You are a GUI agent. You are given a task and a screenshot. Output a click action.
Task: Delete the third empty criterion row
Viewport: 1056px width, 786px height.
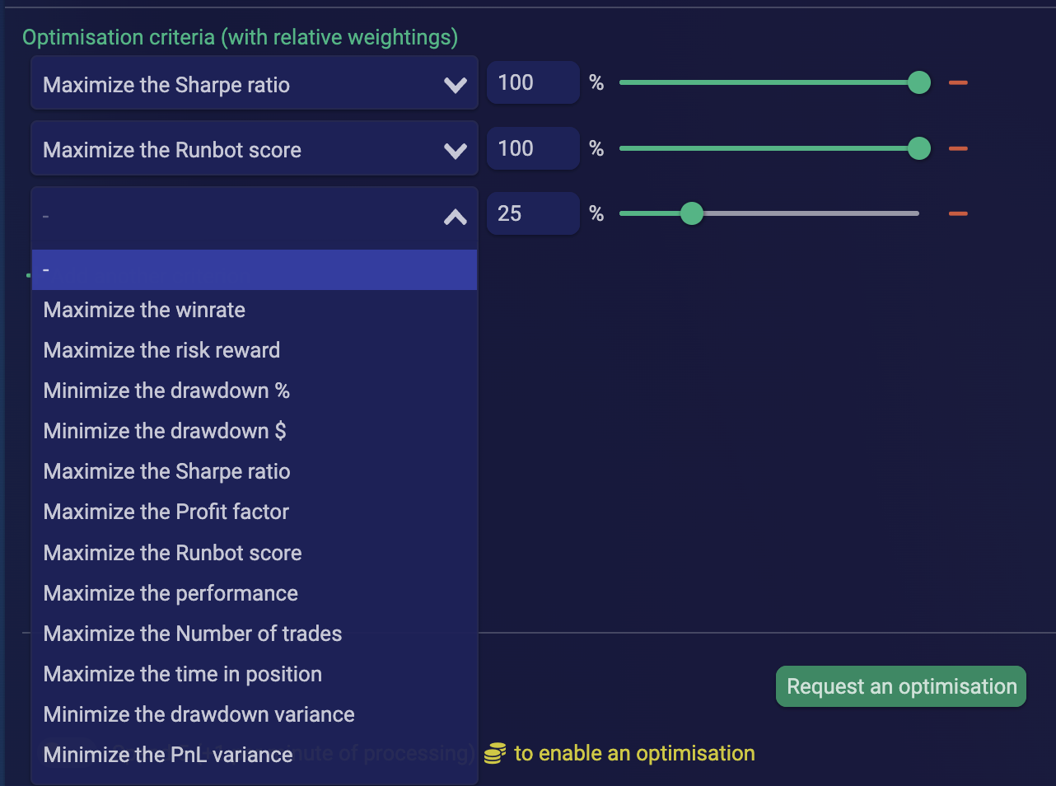click(958, 214)
